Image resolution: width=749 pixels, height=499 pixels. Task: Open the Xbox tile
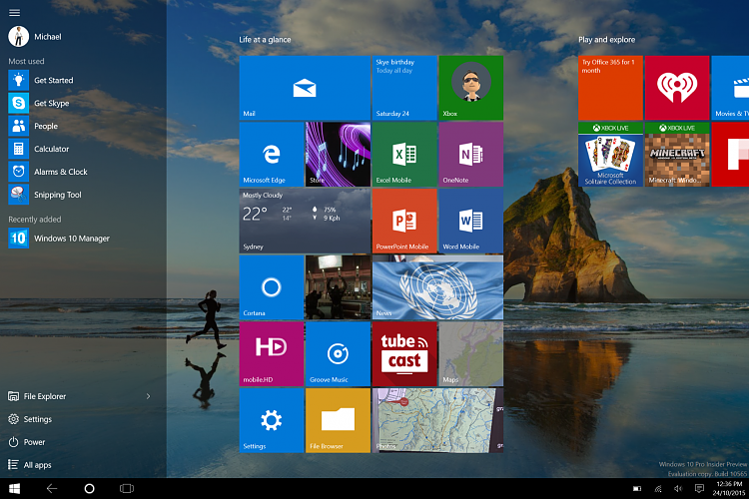pos(471,88)
